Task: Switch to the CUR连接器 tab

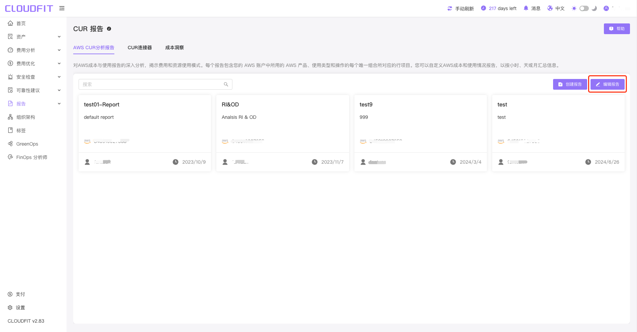Action: pyautogui.click(x=140, y=48)
